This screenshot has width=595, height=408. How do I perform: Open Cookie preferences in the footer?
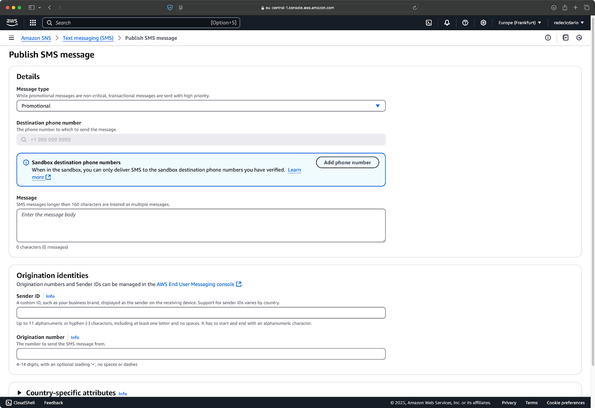566,403
